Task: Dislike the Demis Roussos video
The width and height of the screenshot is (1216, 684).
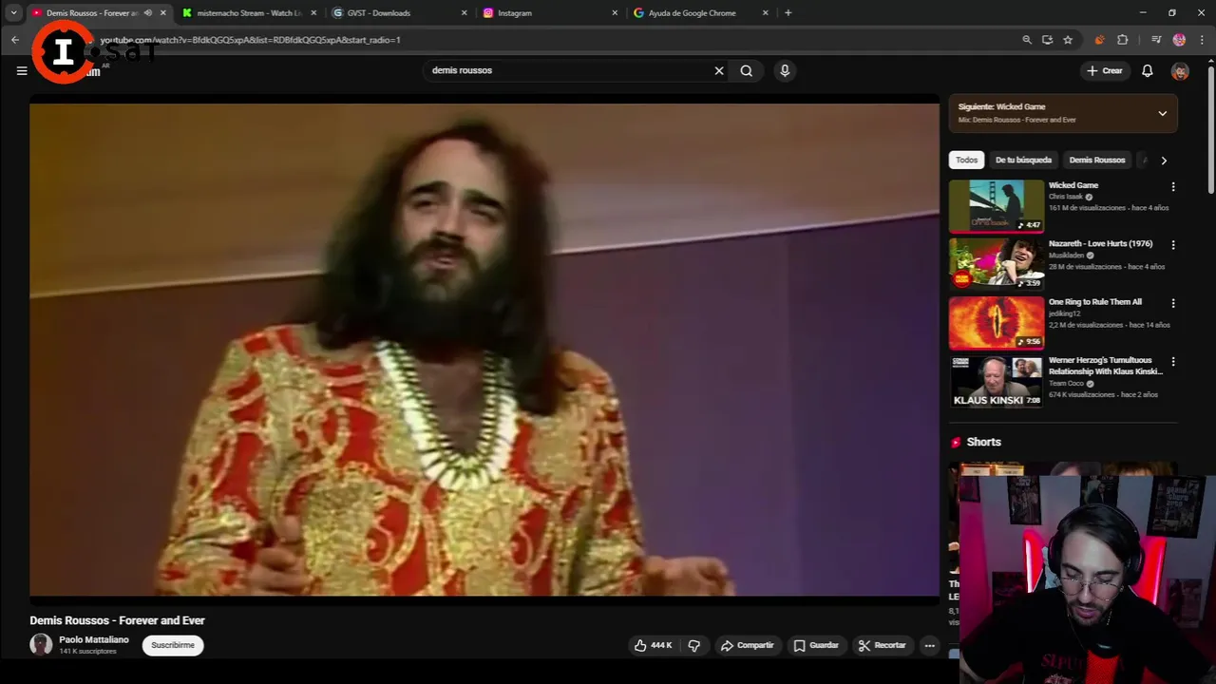Action: click(x=694, y=645)
